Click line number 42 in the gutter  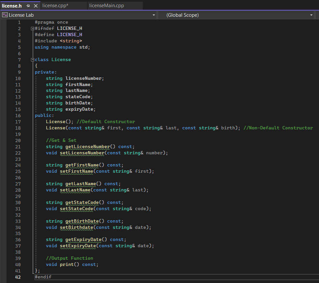pyautogui.click(x=17, y=277)
